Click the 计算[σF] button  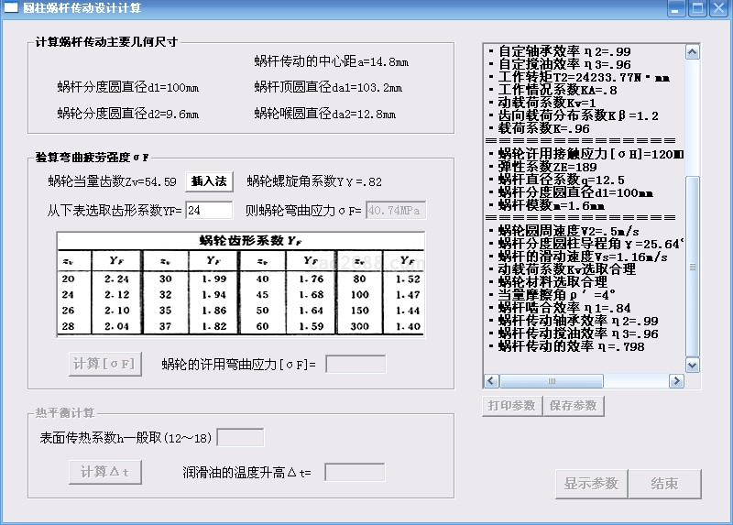105,364
